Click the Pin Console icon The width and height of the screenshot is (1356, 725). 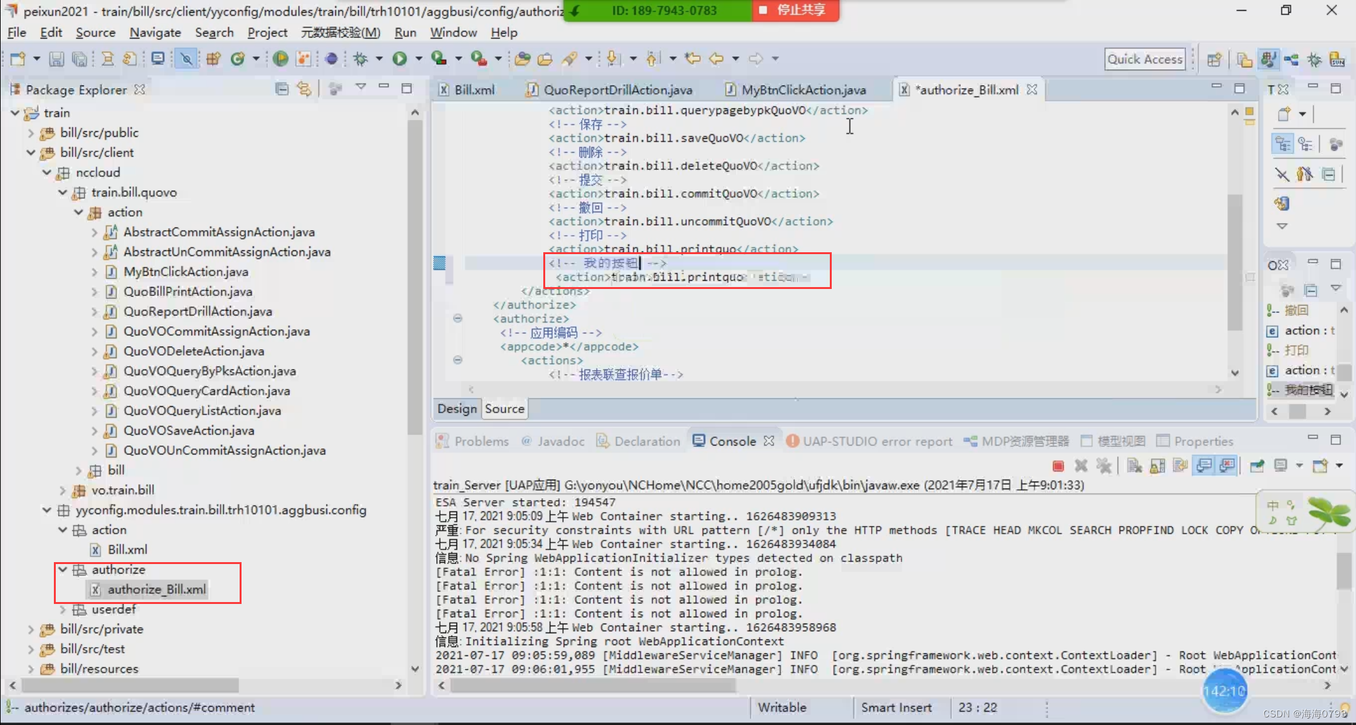pos(1256,466)
